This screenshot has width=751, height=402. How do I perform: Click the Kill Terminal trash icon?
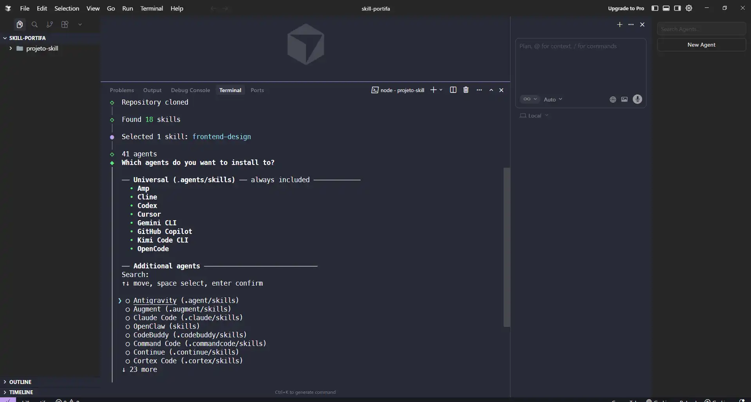[466, 90]
